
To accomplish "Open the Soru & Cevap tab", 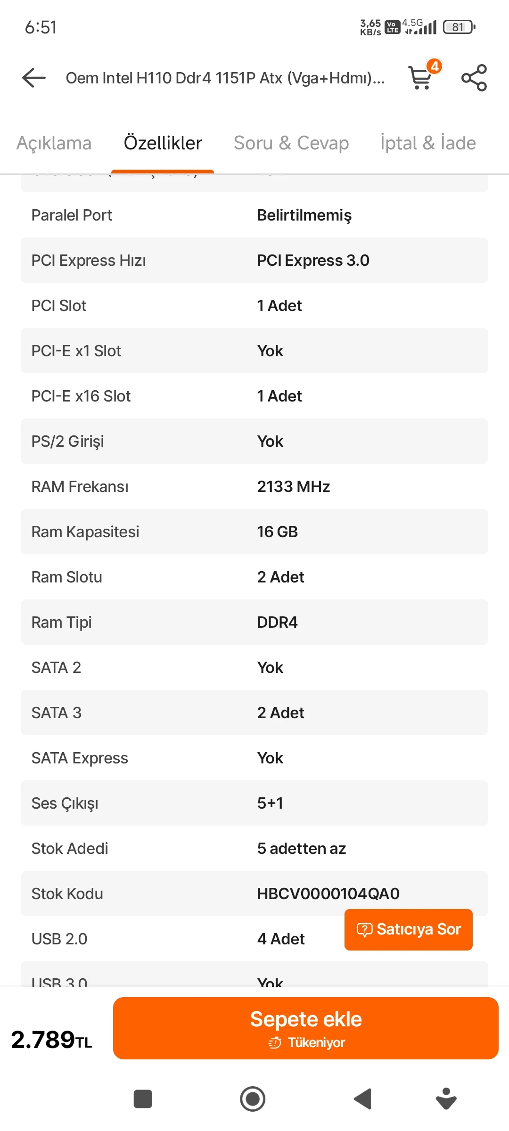I will click(x=291, y=143).
